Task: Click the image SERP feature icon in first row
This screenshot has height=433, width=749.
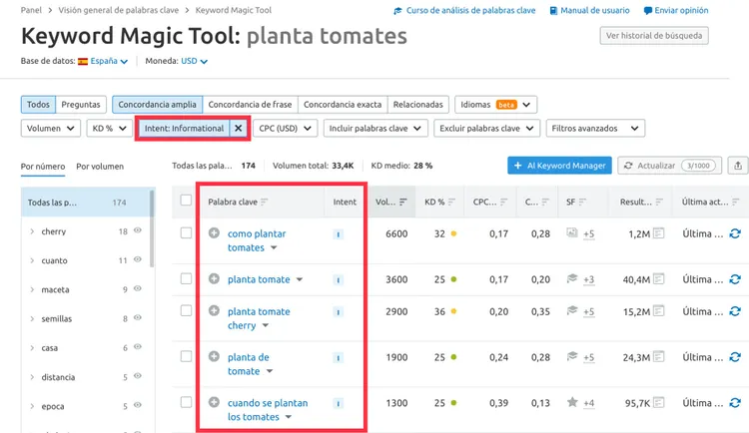Action: [x=572, y=232]
